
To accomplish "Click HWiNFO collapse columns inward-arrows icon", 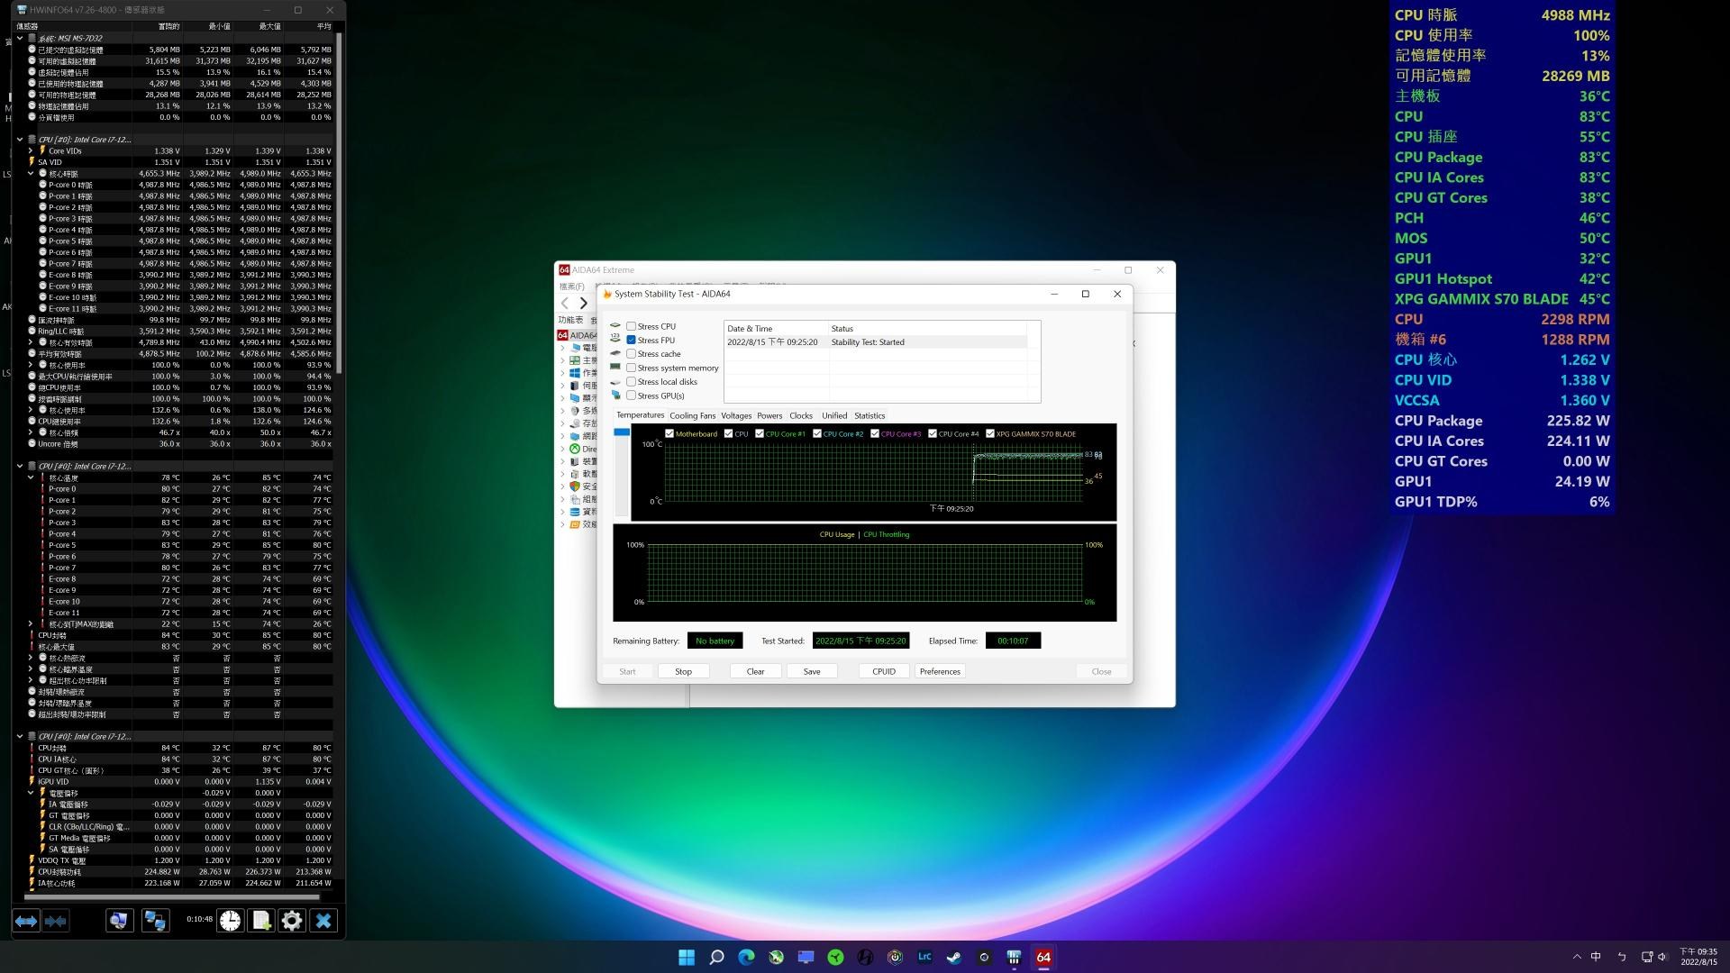I will click(56, 921).
